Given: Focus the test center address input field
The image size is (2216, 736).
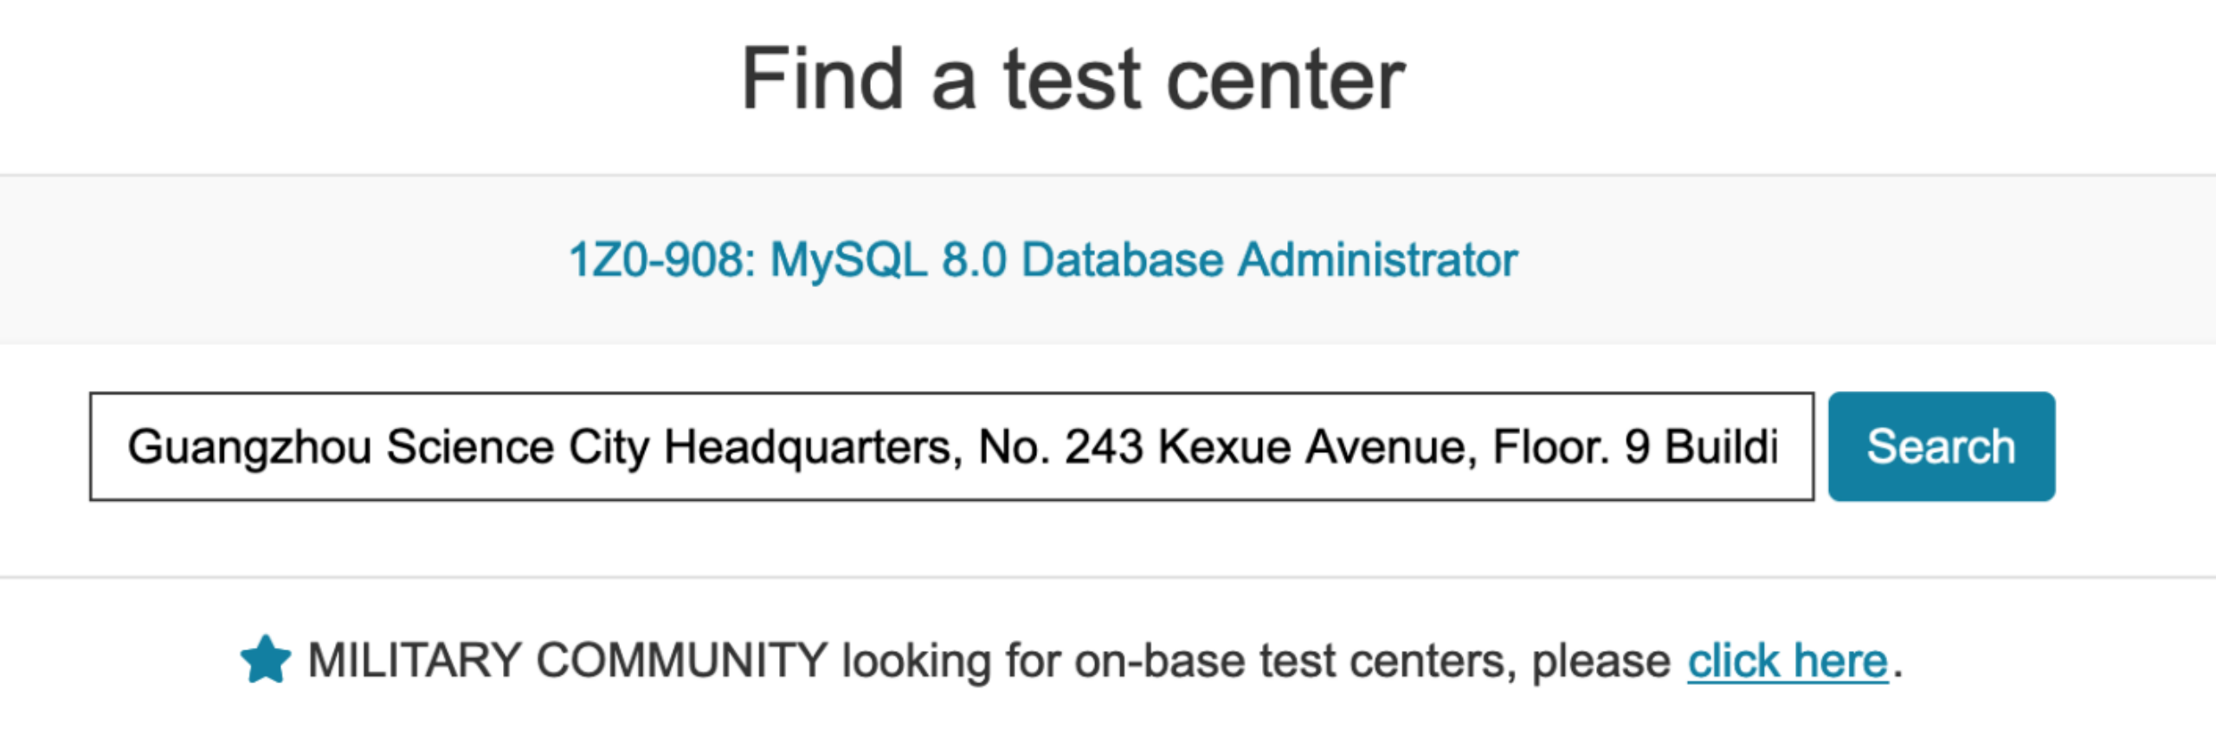Looking at the screenshot, I should [x=950, y=446].
